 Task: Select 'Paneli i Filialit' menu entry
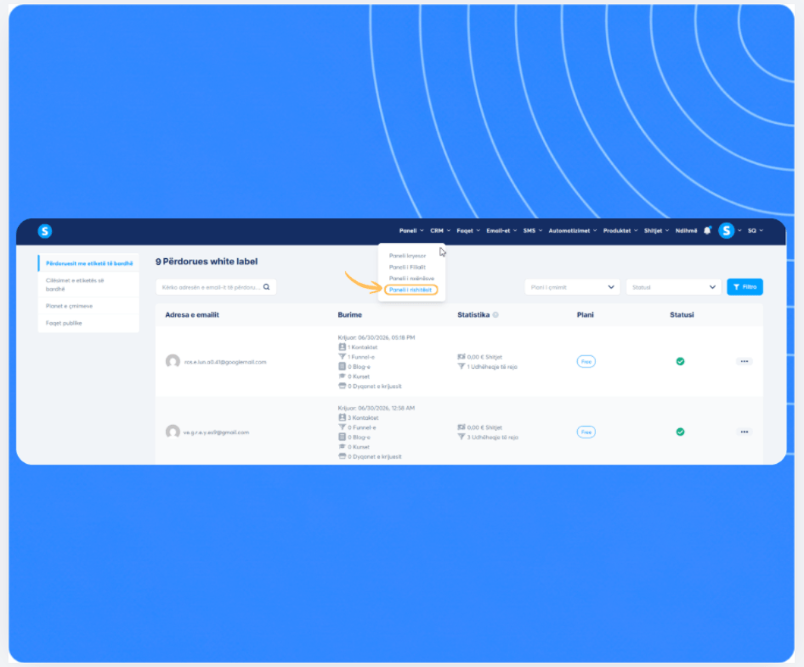(407, 267)
